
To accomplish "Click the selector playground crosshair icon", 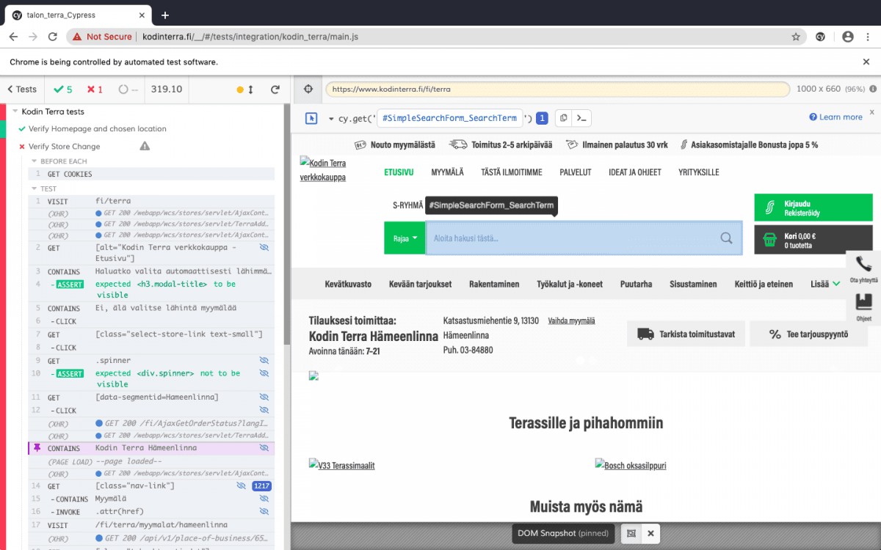I will click(308, 89).
